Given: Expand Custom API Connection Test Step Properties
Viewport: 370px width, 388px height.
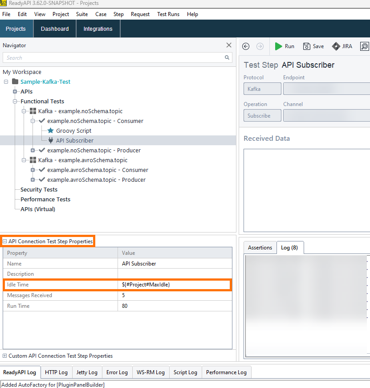Looking at the screenshot, I should pyautogui.click(x=5, y=356).
